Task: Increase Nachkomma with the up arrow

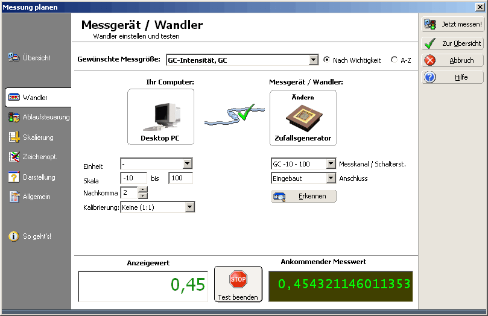Action: coord(142,189)
